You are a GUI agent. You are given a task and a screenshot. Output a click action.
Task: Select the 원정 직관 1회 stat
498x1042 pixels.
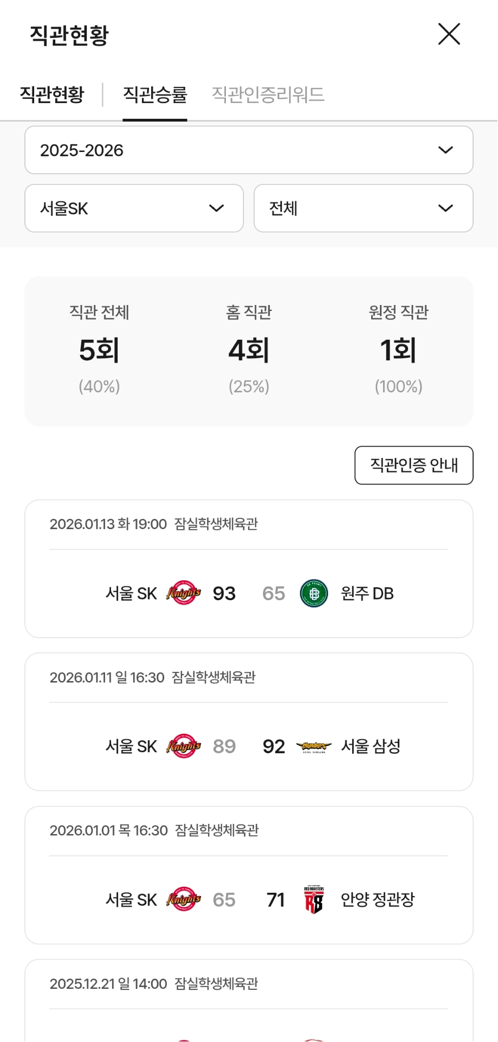398,350
